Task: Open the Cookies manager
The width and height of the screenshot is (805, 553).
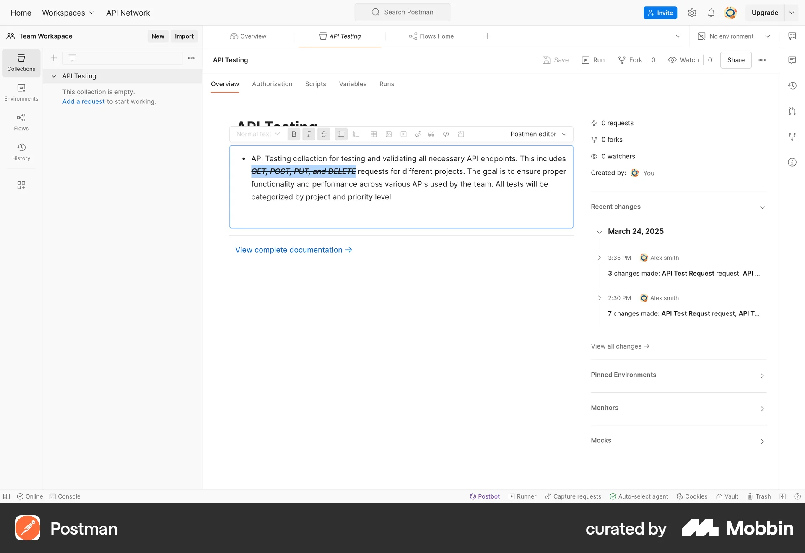Action: pyautogui.click(x=691, y=496)
